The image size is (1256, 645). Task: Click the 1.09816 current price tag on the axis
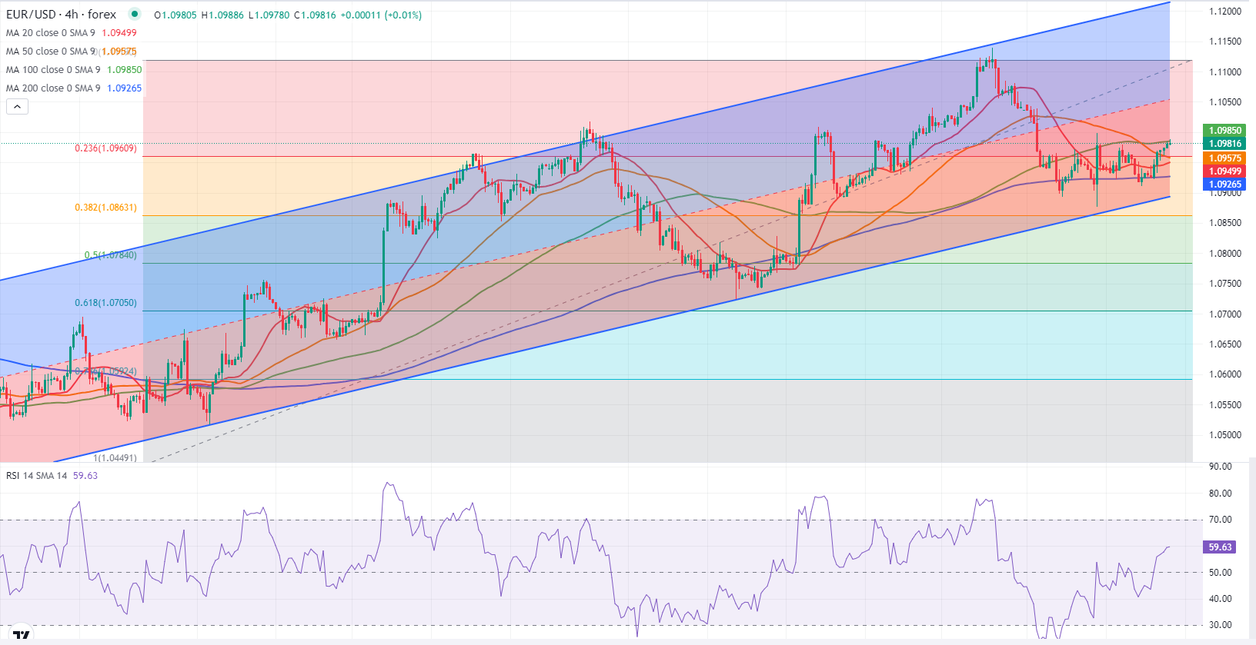1224,144
